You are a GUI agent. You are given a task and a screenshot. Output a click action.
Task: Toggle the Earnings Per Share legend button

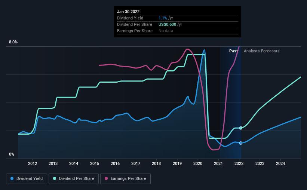tap(125, 179)
